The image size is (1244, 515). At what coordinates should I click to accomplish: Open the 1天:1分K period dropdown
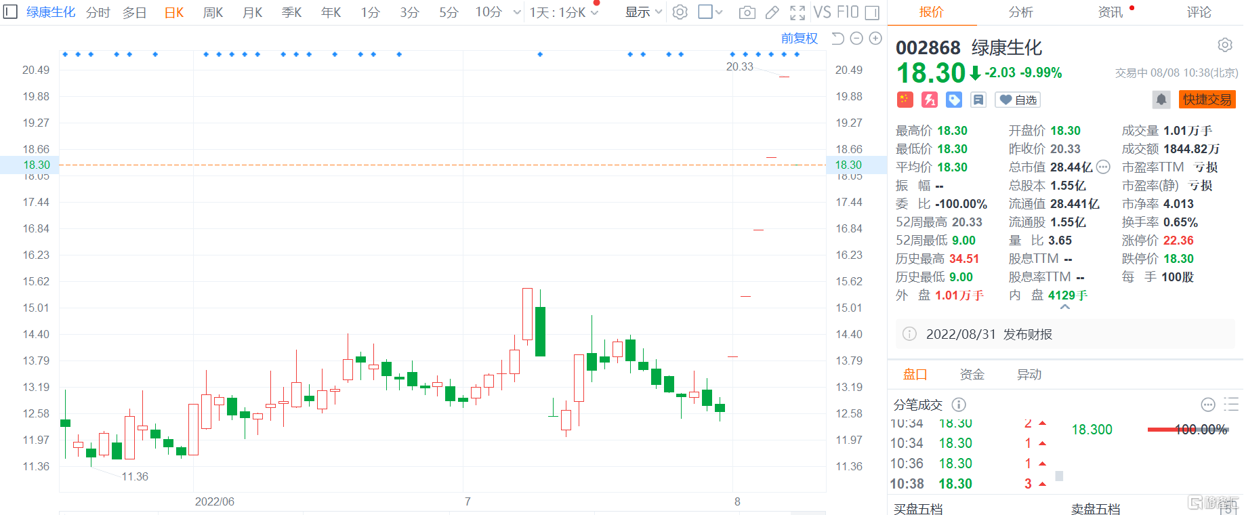(564, 12)
